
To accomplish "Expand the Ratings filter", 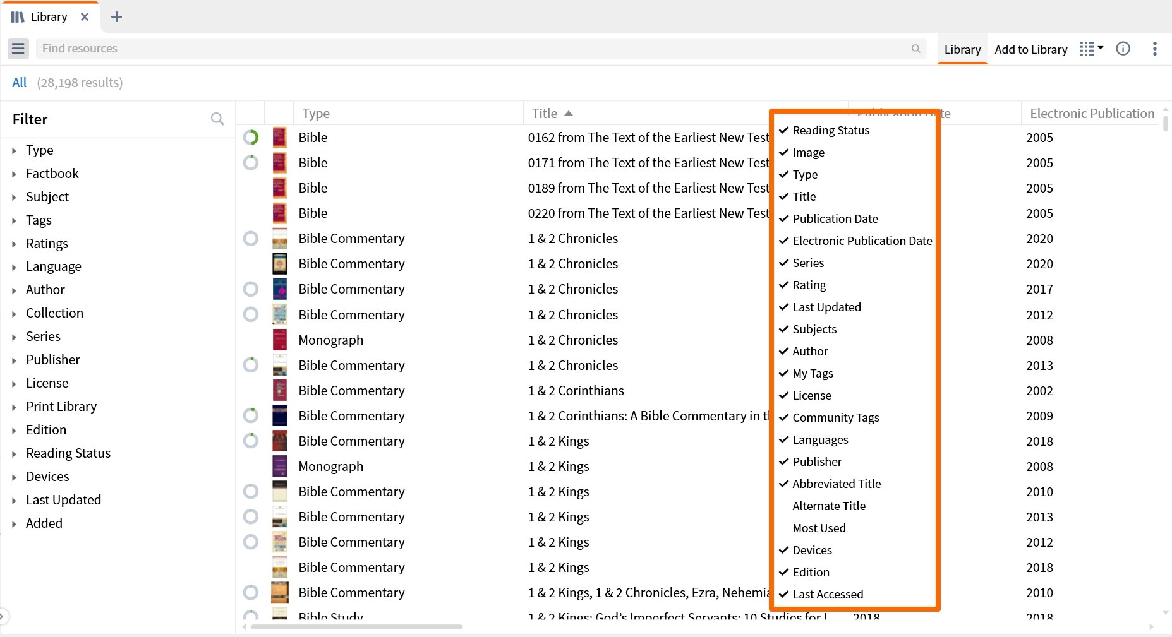I will [14, 244].
